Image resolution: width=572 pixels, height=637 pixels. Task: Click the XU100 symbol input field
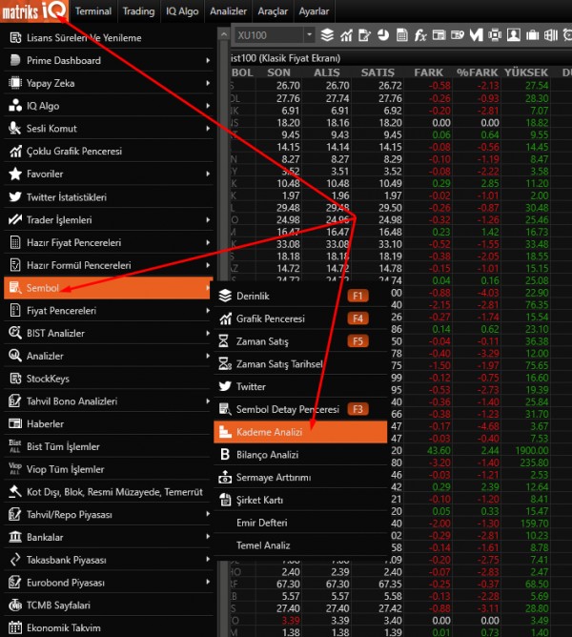[x=270, y=35]
